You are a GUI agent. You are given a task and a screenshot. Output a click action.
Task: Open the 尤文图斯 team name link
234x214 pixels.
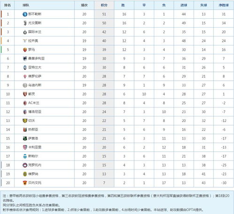[x=35, y=23]
